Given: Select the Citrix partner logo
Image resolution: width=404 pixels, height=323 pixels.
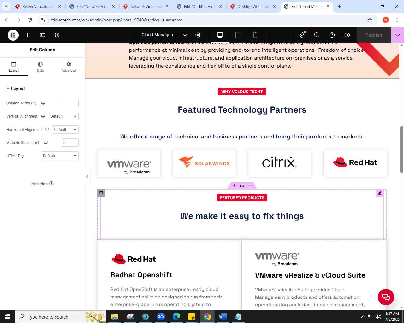Looking at the screenshot, I should pos(280,163).
